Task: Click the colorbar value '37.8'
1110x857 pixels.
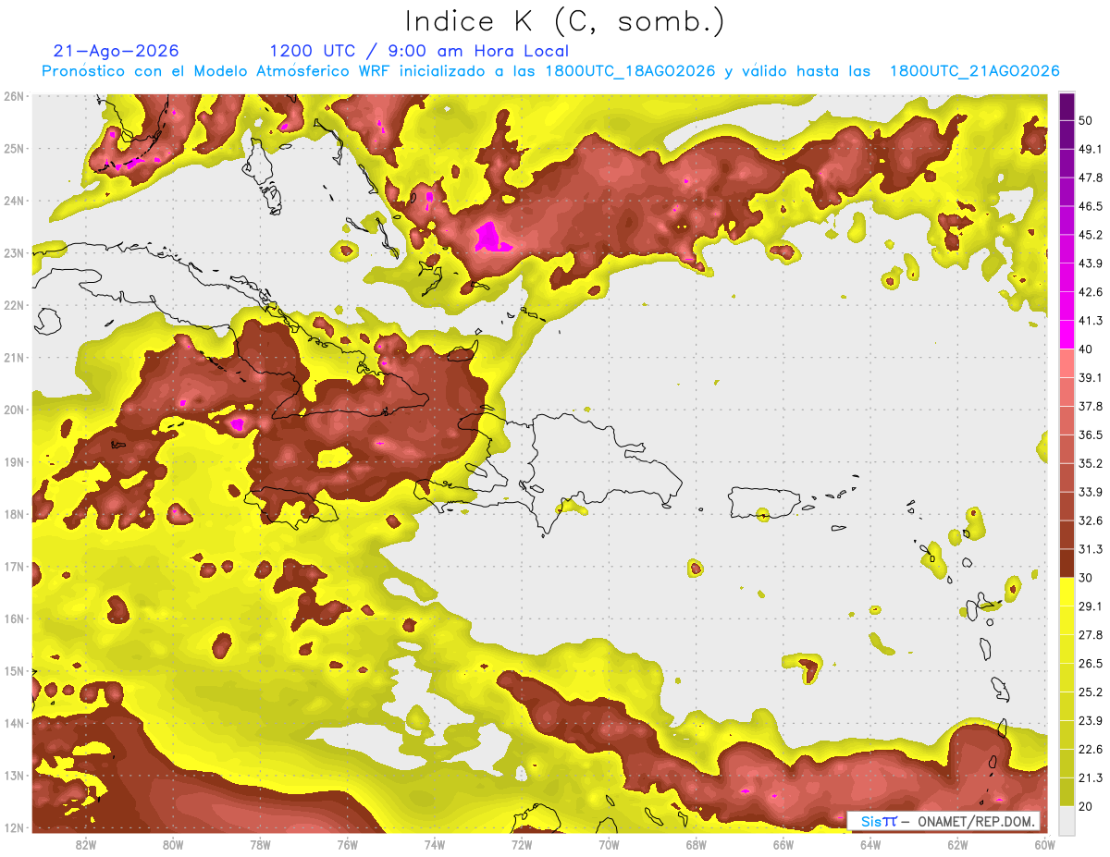Action: [x=1091, y=407]
